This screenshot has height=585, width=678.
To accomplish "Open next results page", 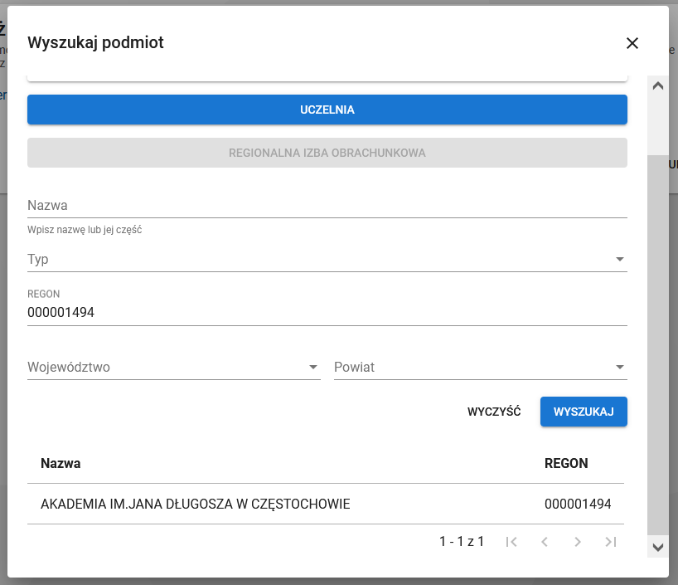I will point(578,542).
